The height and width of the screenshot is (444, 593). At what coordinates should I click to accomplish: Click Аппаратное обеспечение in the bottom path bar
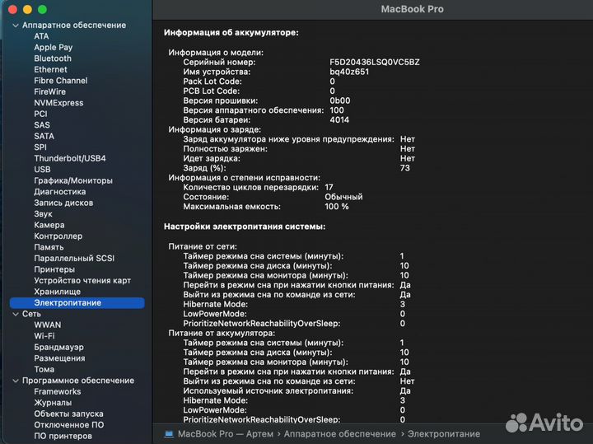[x=339, y=433]
